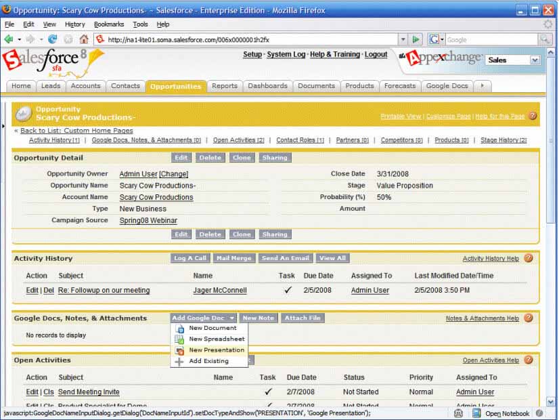
Task: Open the Bookmarks menu
Action: coord(109,24)
